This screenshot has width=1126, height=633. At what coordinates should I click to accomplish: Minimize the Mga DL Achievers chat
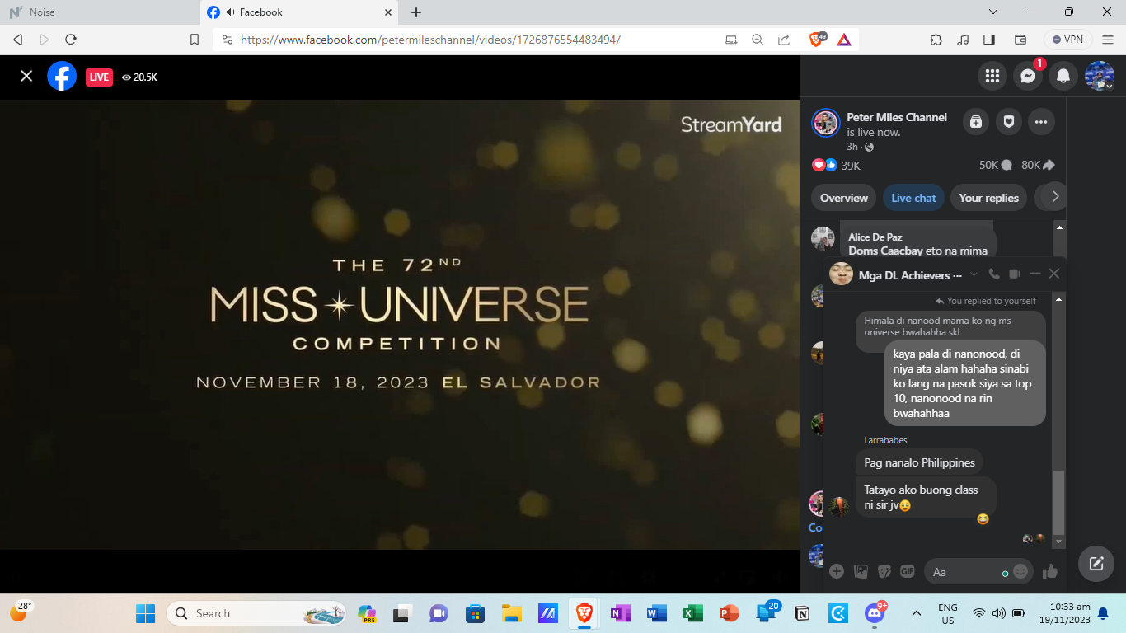point(1035,274)
